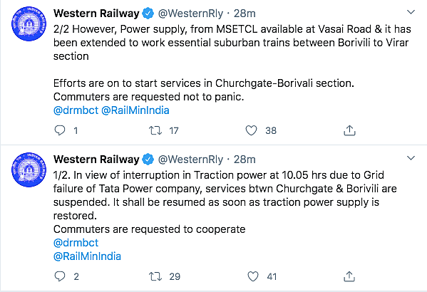
Task: Open @drmbct mention in the first tweet
Action: [76, 110]
